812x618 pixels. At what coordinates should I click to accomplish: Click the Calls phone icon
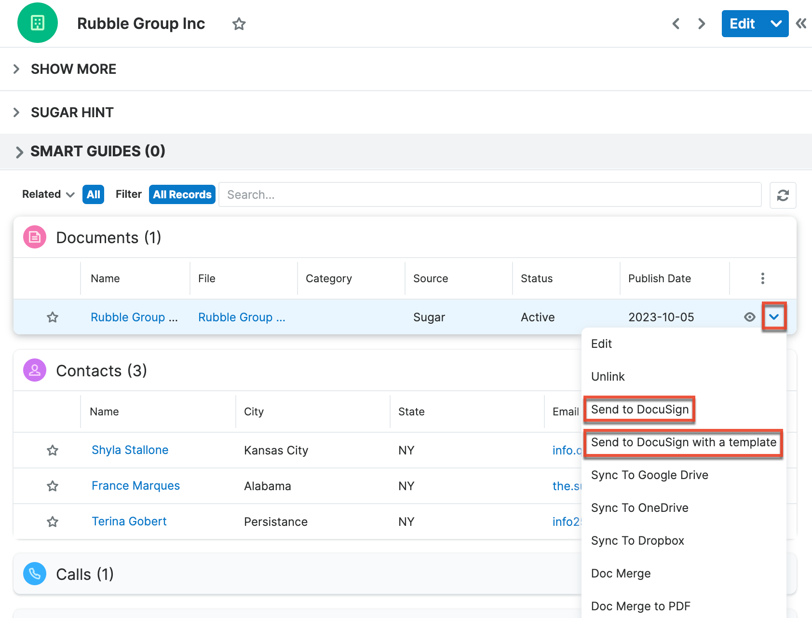(35, 574)
